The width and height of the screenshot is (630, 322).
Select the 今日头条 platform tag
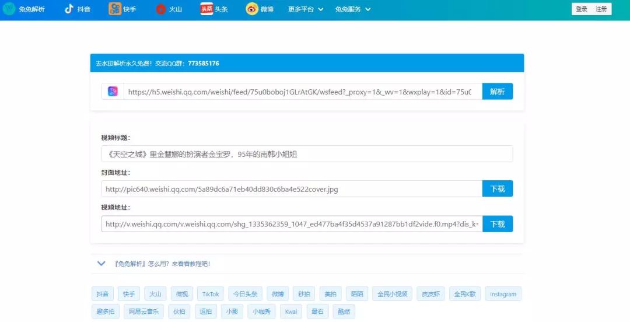(x=245, y=294)
